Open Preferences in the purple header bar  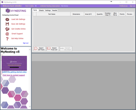(x=123, y=6)
